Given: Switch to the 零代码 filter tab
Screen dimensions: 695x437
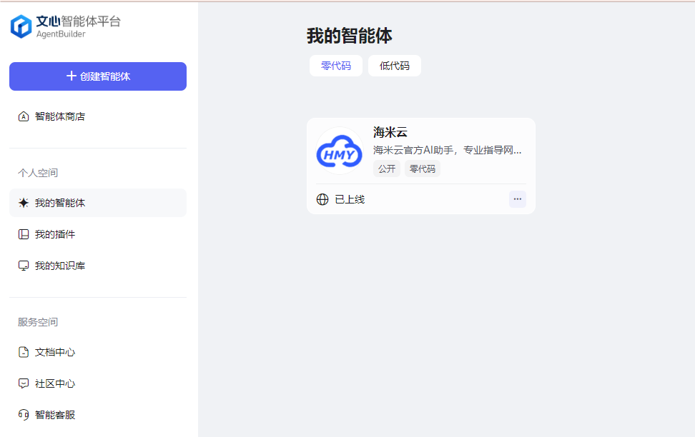Looking at the screenshot, I should coord(336,66).
